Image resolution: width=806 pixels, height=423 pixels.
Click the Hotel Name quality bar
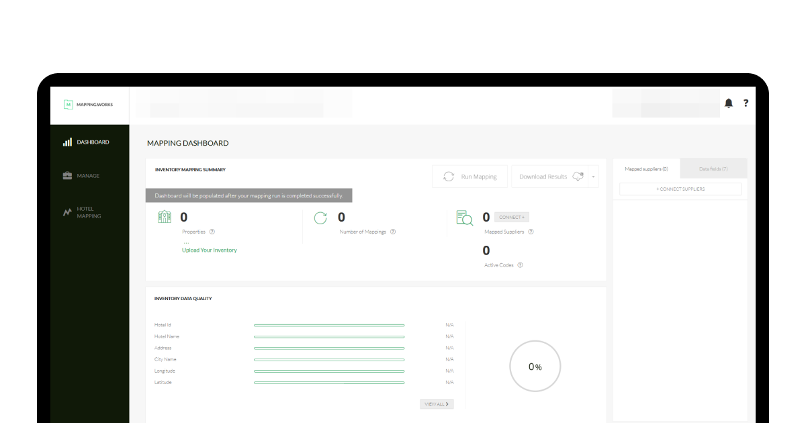[x=329, y=336]
